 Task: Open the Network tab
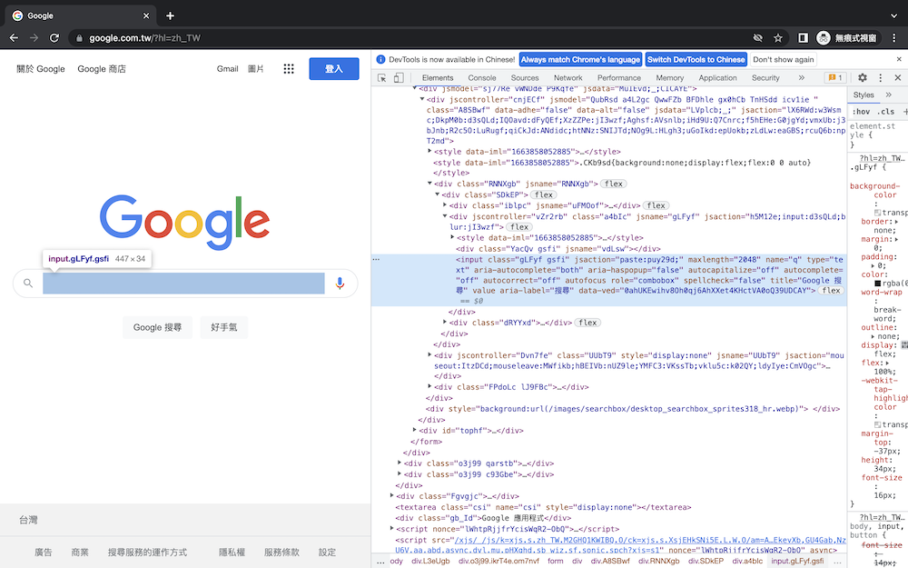point(568,77)
